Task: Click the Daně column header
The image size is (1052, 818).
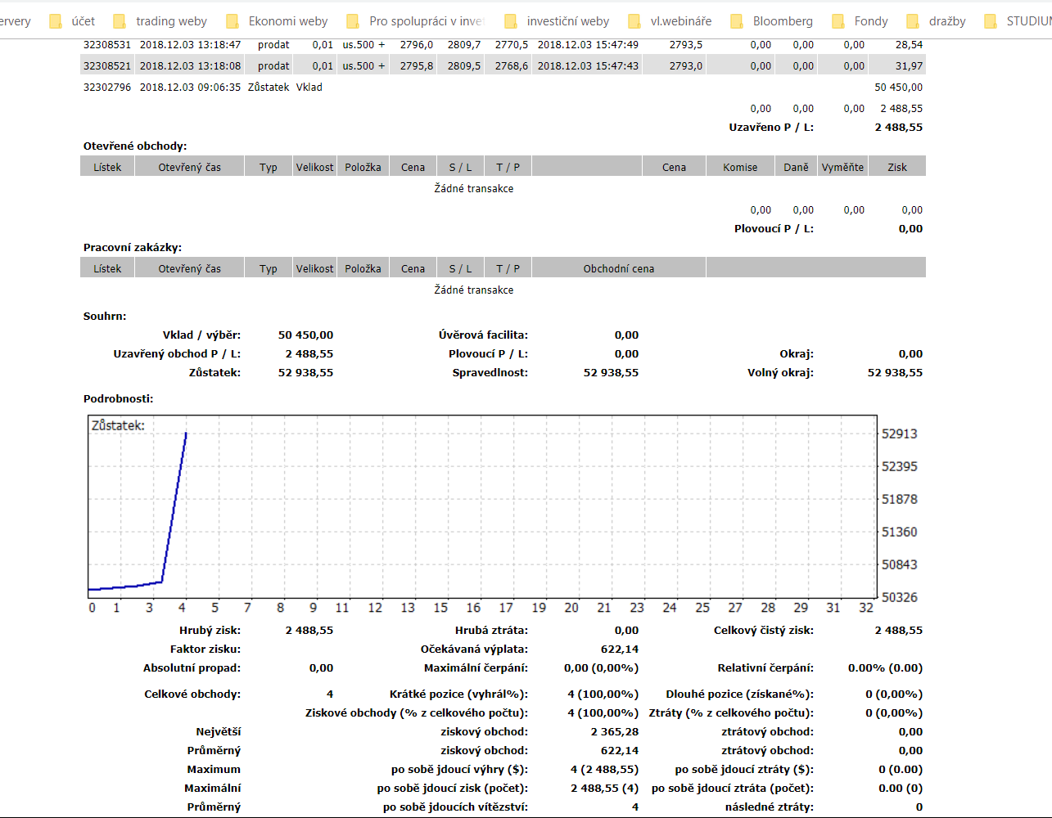Action: pos(796,167)
